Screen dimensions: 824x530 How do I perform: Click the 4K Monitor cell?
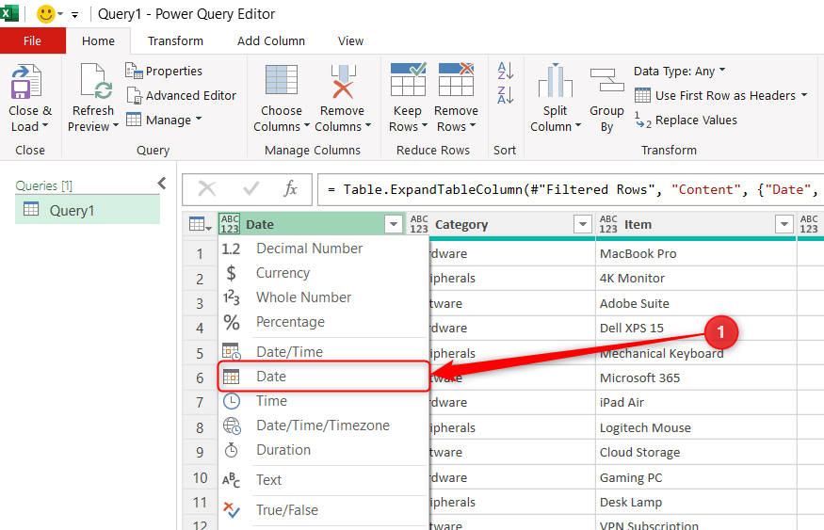(696, 279)
